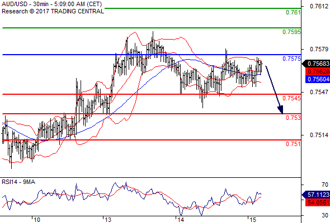Screen dimensions: 330x223
Task: Select the blue 0.7575 pivot label
Action: pos(291,59)
